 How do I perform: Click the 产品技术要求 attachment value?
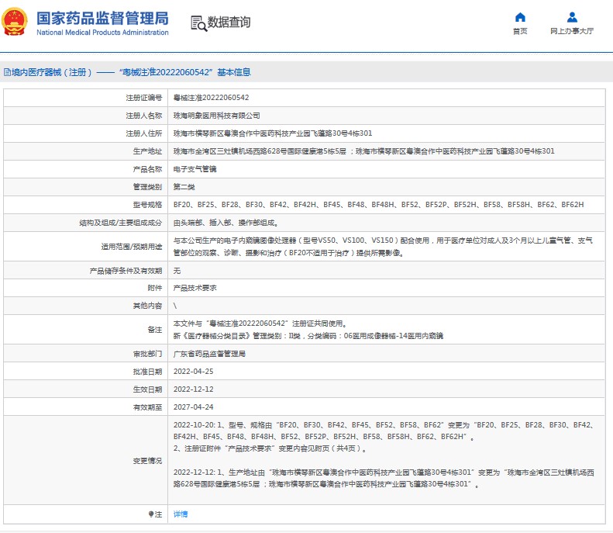point(195,288)
